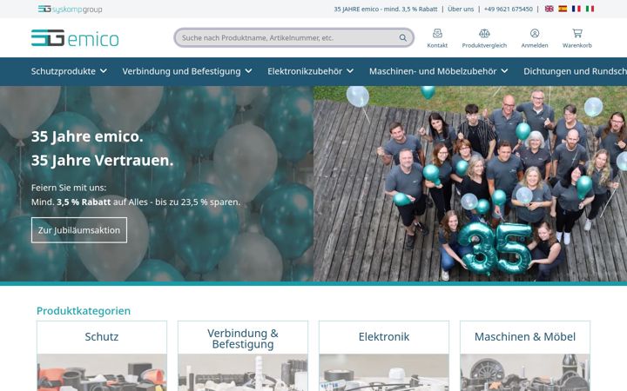Viewport: 627px width, 391px height.
Task: Click the Elektronik category product image
Action: click(384, 372)
